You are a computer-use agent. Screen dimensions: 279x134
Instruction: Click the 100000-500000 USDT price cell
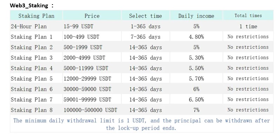(91, 110)
